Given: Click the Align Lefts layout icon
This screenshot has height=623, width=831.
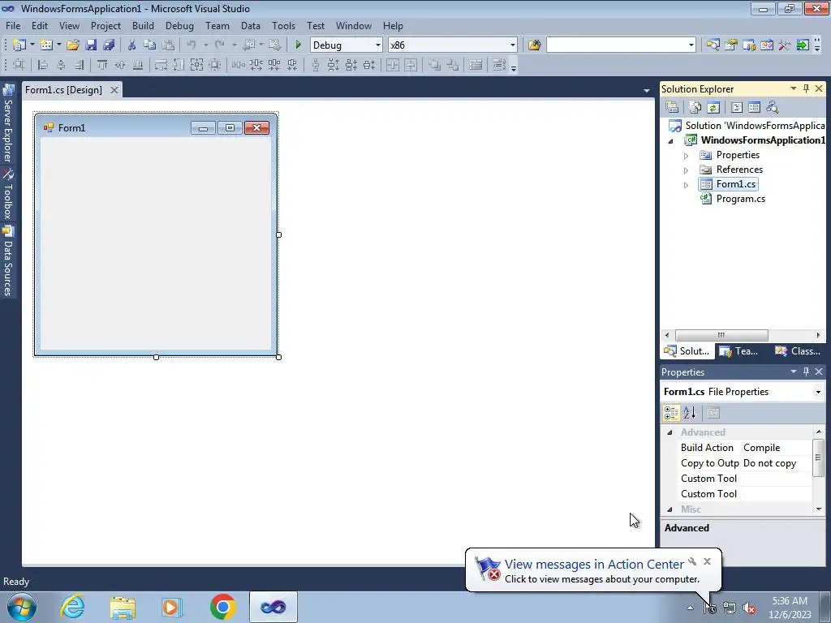Looking at the screenshot, I should 43,65.
